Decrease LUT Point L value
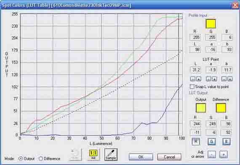Screen dimensions: 240x165 click(193, 79)
